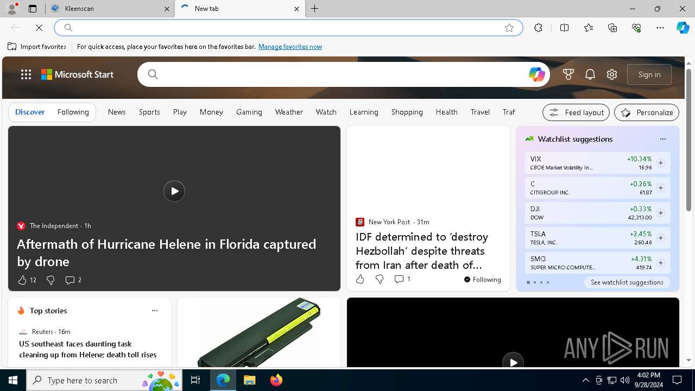Select second watchlist carousel dot
This screenshot has width=695, height=391.
(535, 282)
